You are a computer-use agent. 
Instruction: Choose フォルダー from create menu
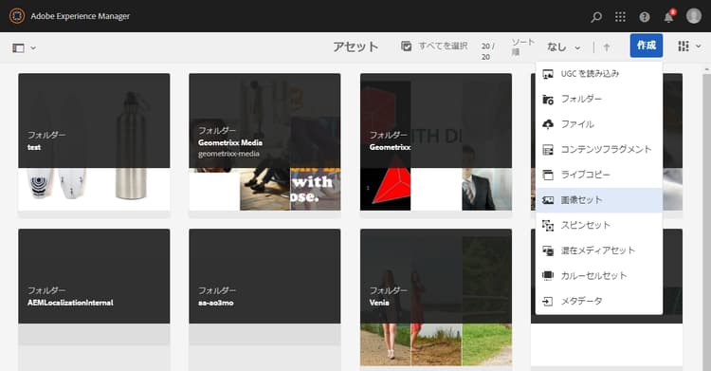[x=598, y=99]
